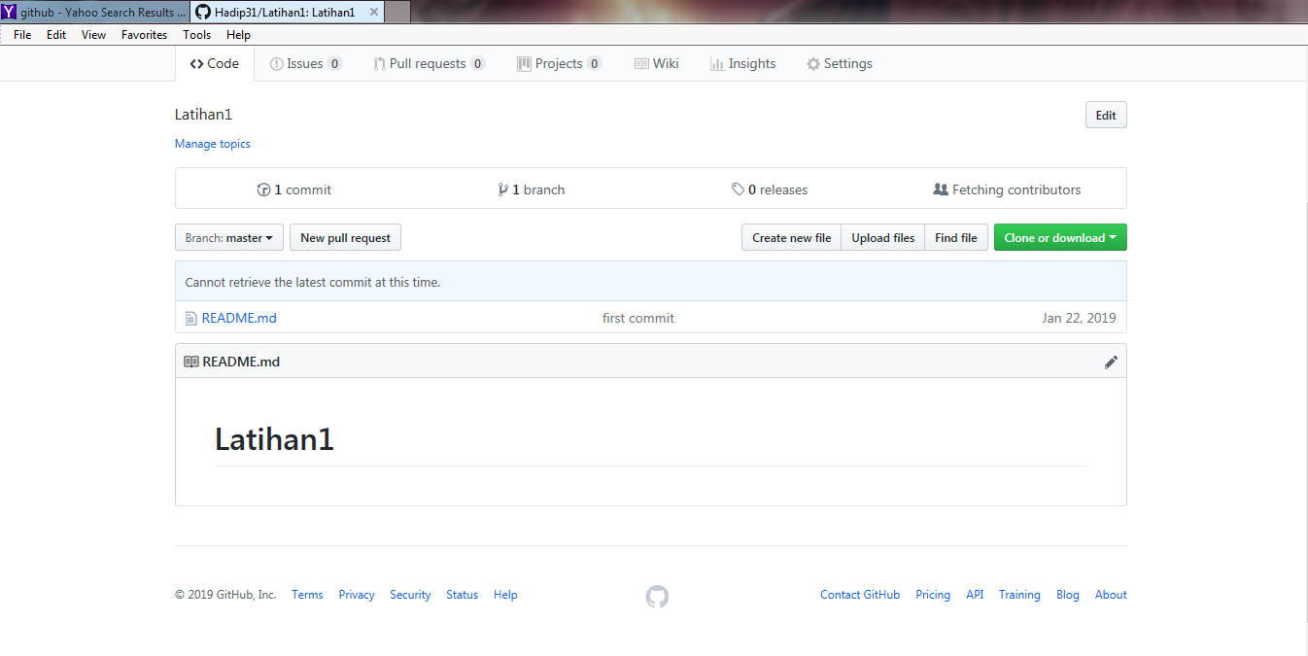1308x656 pixels.
Task: Open the Projects tab
Action: click(559, 63)
